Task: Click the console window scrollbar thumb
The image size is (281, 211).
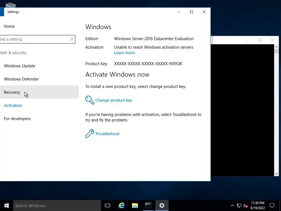Action: tap(276, 51)
